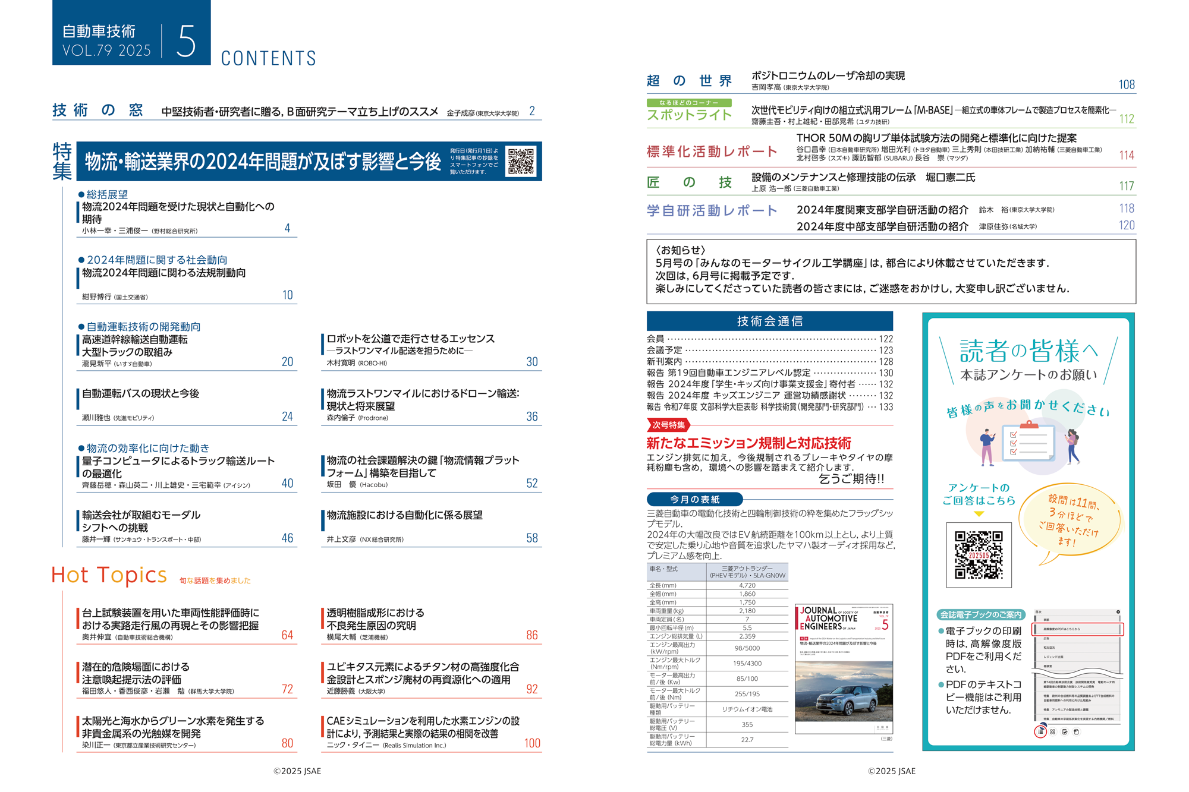The height and width of the screenshot is (792, 1189).
Task: Click the reader survey QR code labeled 202505
Action: pos(979,555)
